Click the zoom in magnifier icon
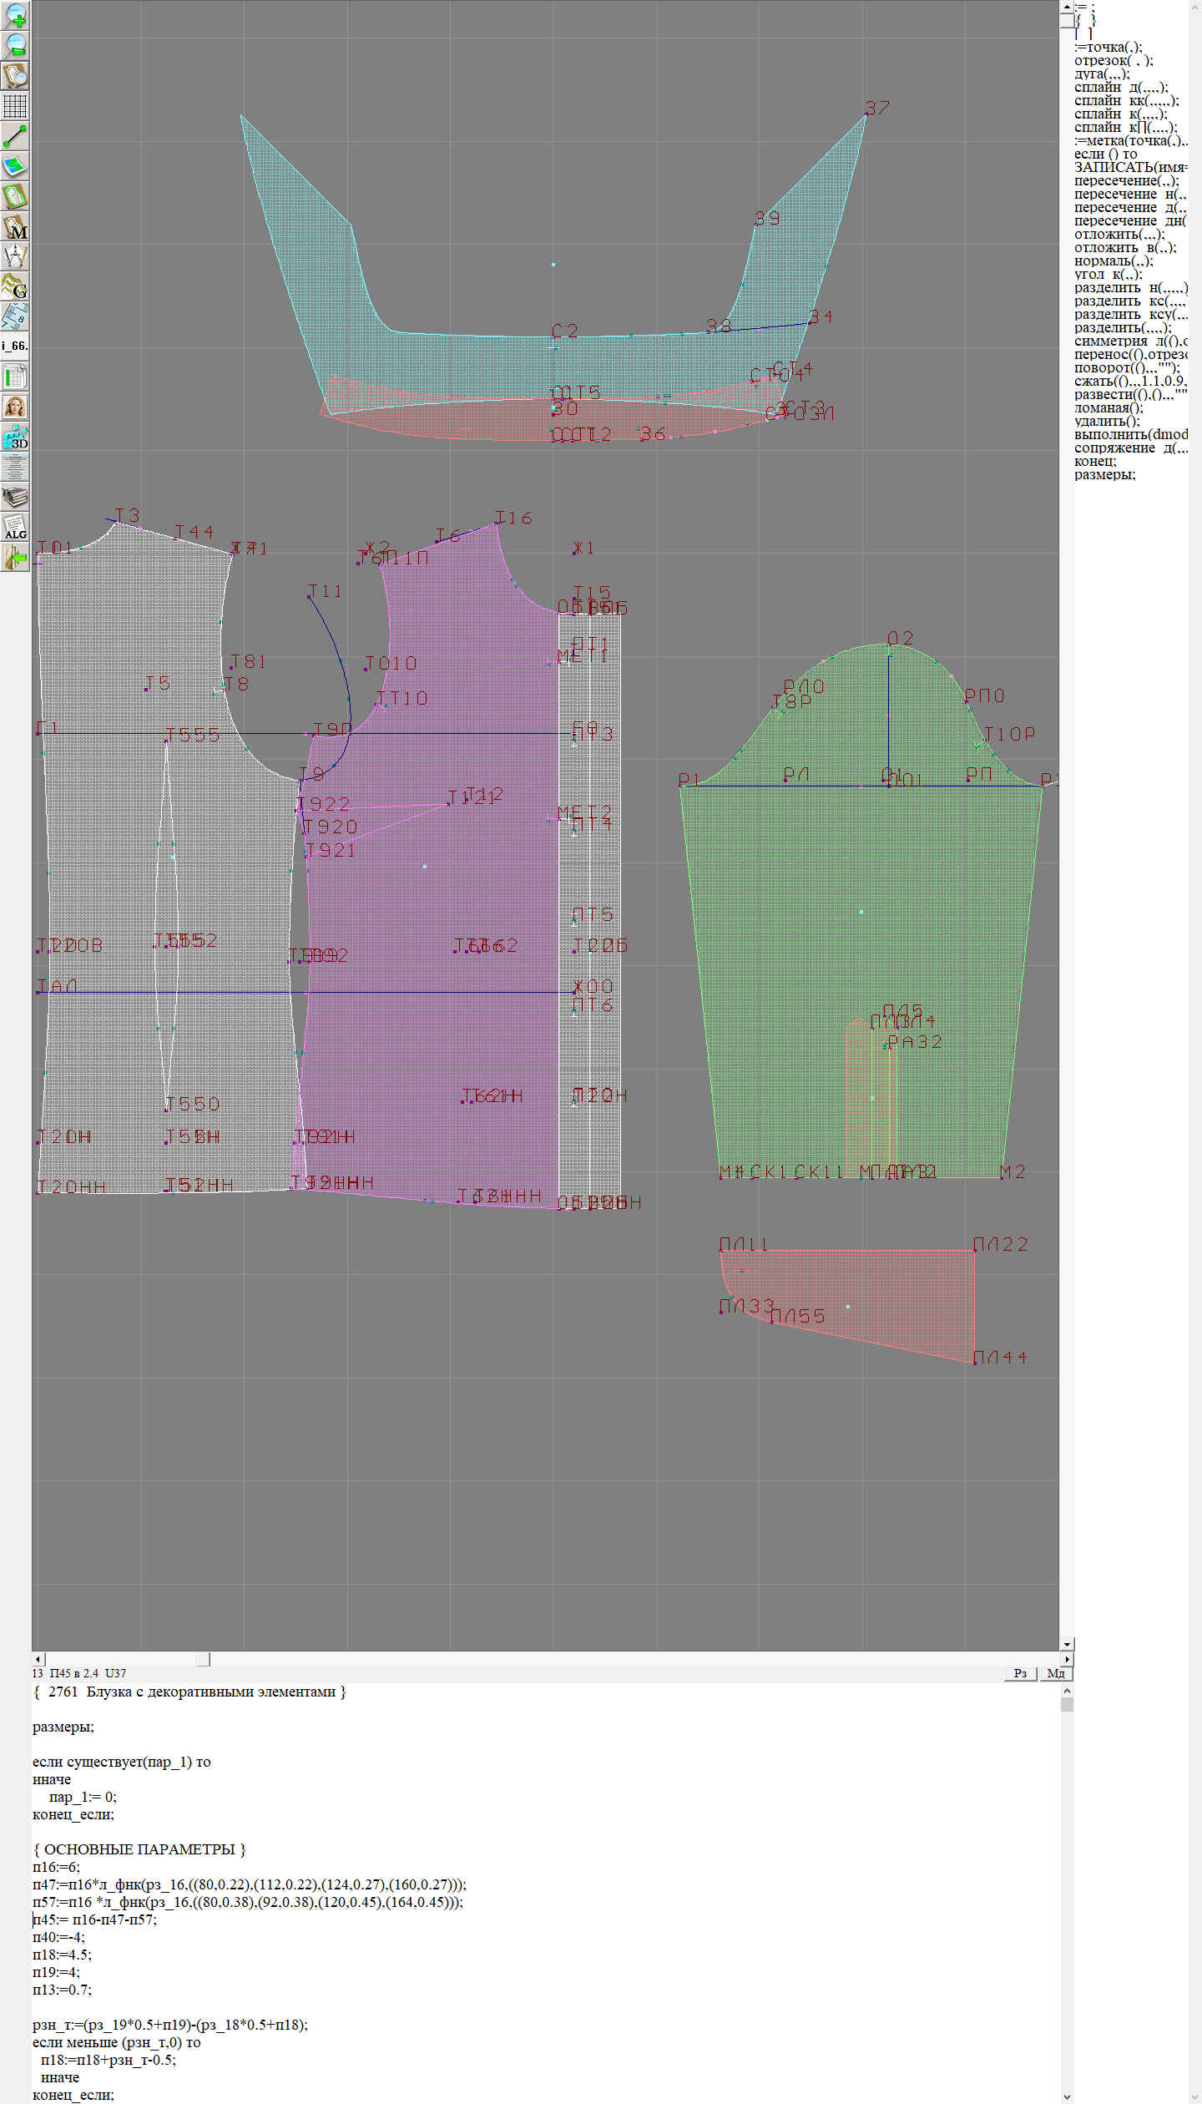This screenshot has height=2104, width=1202. coord(15,15)
